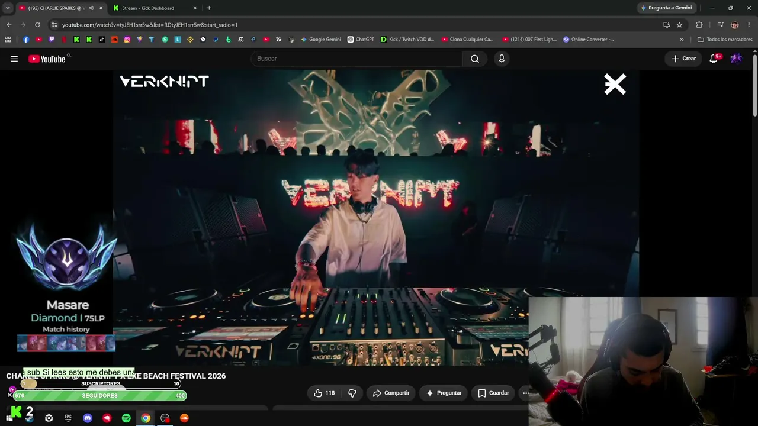Open the Chrome profile avatar

734,25
